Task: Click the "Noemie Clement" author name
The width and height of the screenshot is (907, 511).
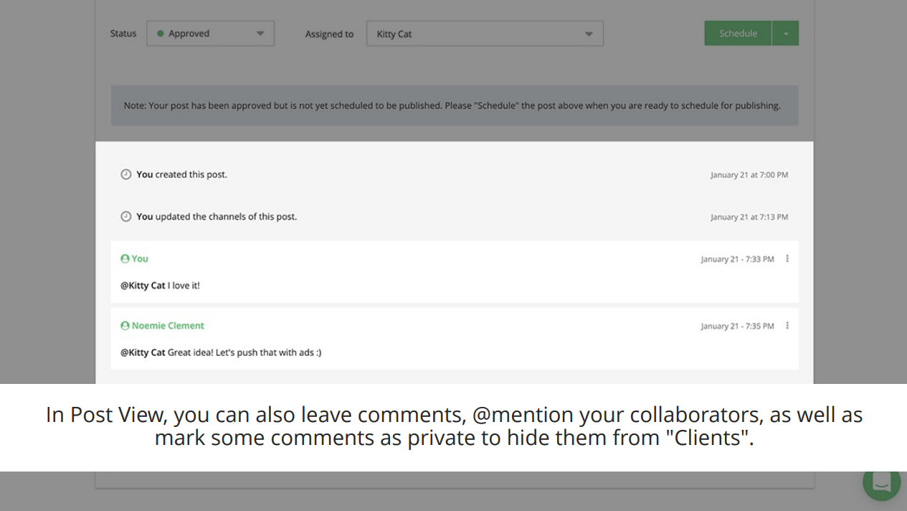Action: 168,326
